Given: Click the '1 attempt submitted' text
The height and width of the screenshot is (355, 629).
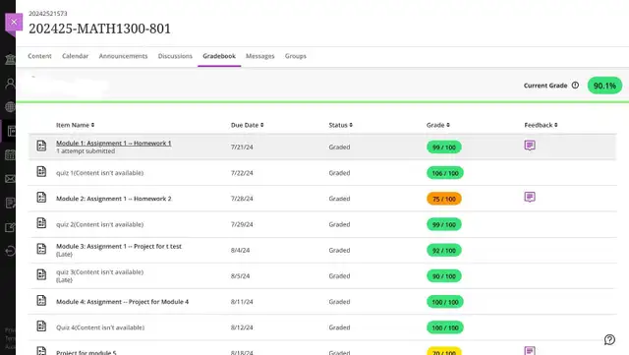Looking at the screenshot, I should tap(86, 151).
